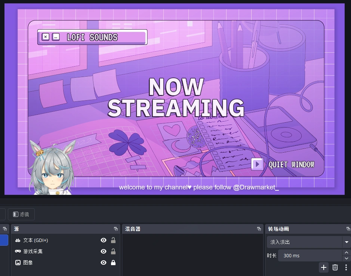Lock the 文本 (GDI+) source

tap(113, 240)
